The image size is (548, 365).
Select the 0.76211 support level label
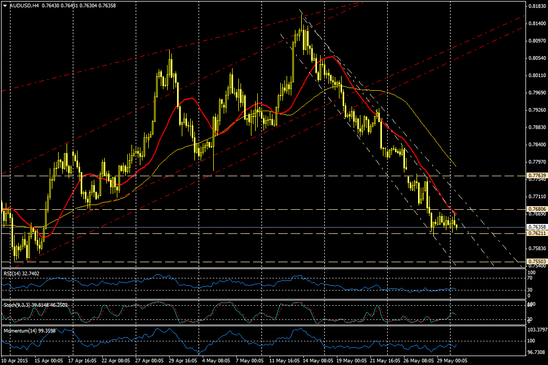tap(536, 233)
